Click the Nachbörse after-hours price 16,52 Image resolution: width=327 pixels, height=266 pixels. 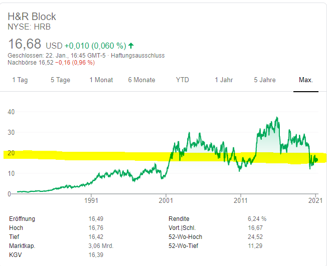tap(46, 63)
